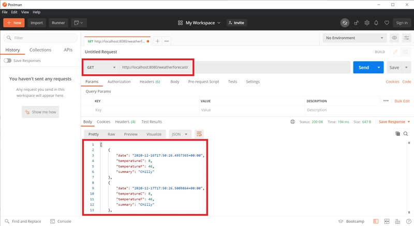This screenshot has width=414, height=226.
Task: Switch to APIs sidebar tab
Action: tap(68, 50)
